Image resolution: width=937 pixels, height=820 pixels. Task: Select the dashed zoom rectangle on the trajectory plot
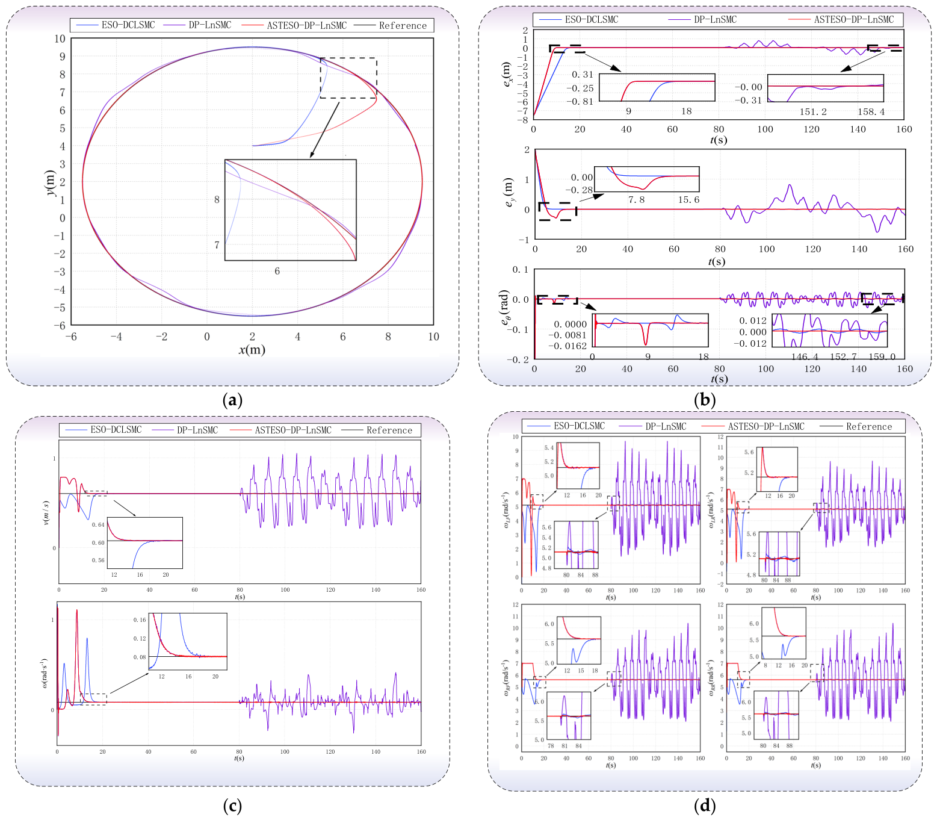348,78
